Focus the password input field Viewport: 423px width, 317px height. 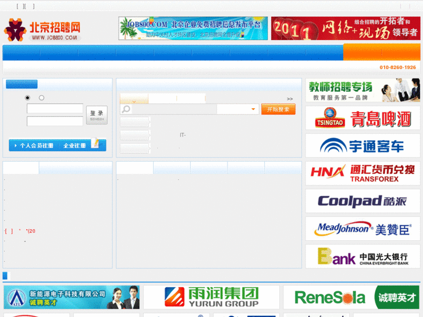[x=55, y=121]
